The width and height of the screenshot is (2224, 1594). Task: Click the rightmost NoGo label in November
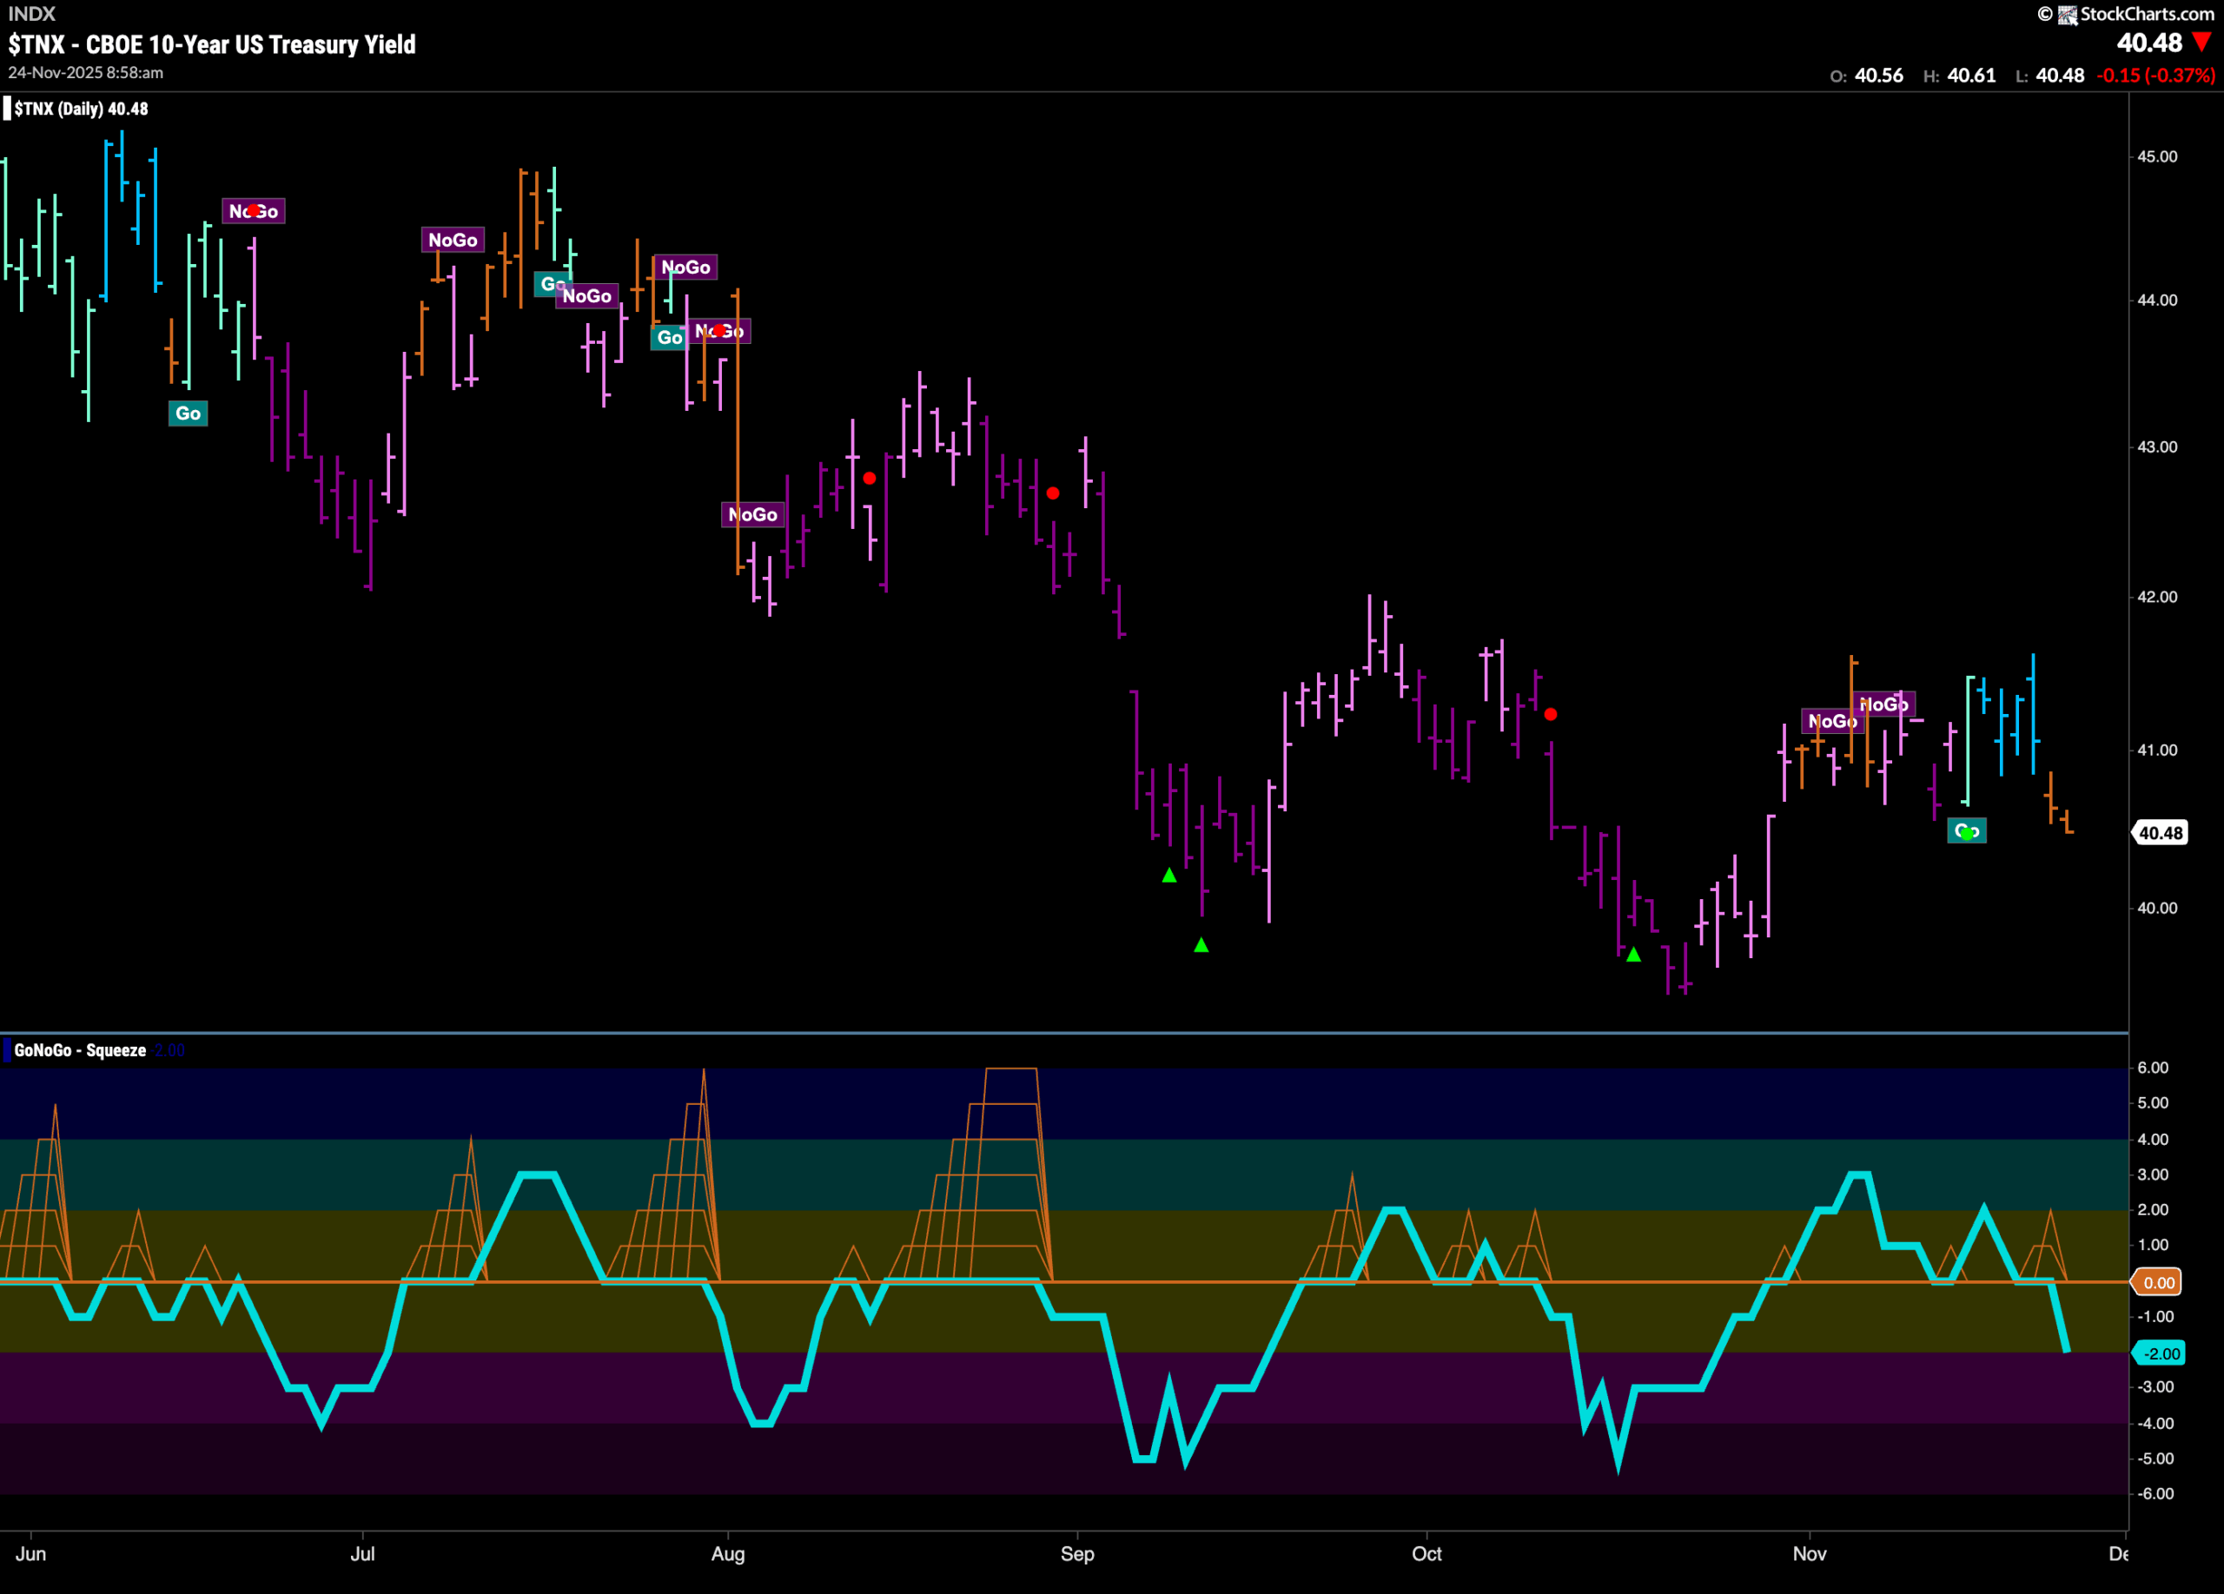pyautogui.click(x=1883, y=704)
